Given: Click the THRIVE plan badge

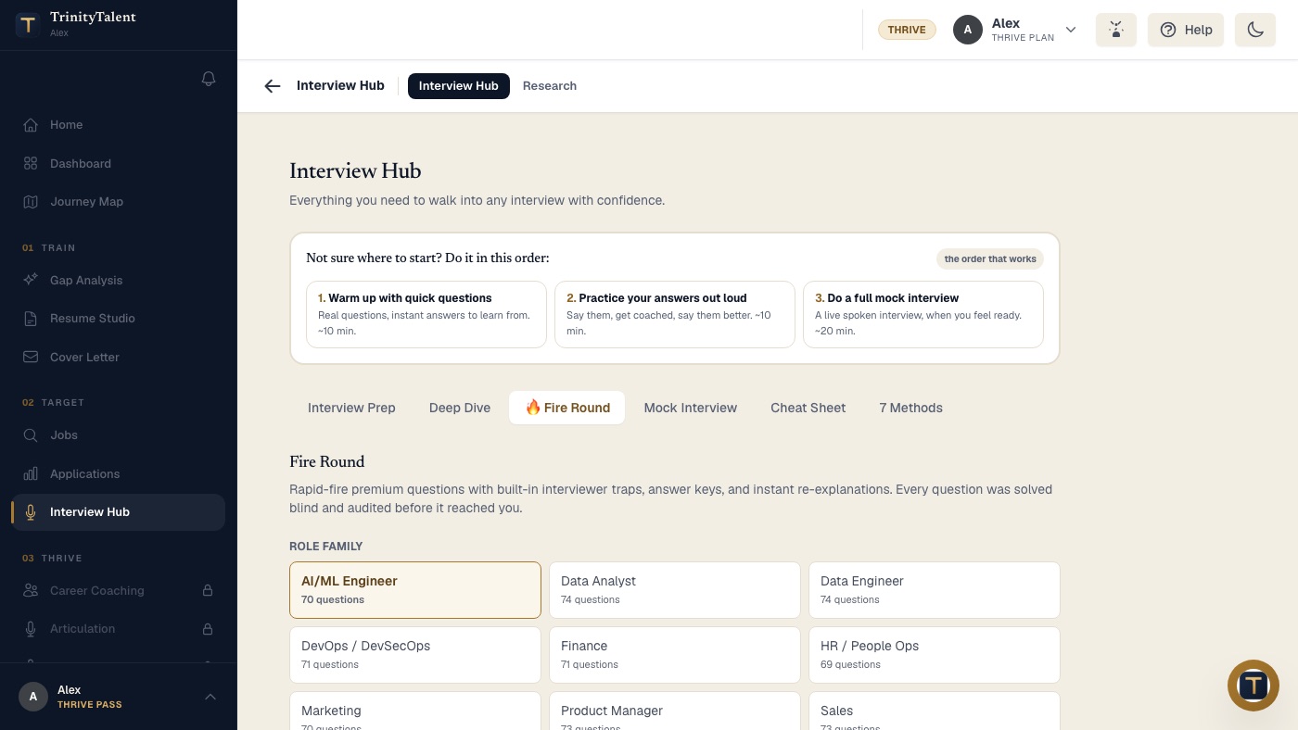Looking at the screenshot, I should click(x=907, y=30).
